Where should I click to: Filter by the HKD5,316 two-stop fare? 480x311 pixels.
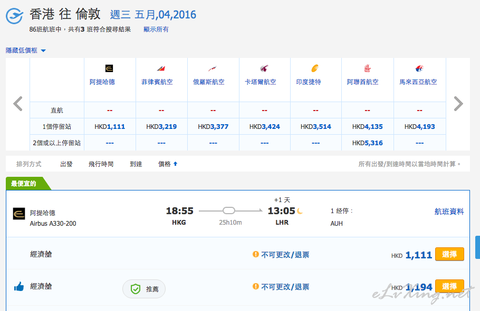coord(367,143)
